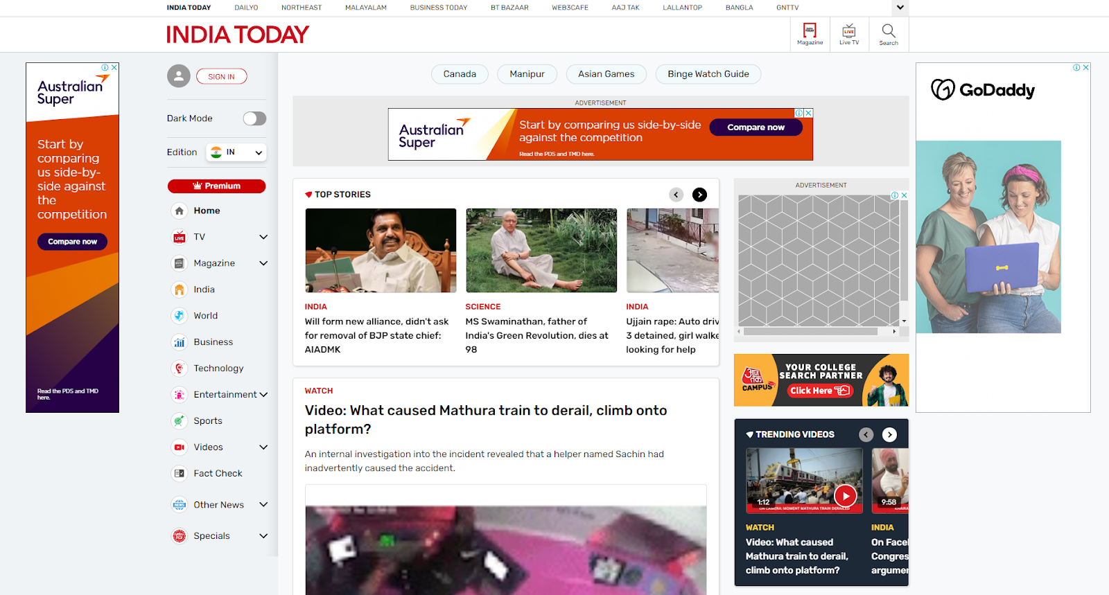This screenshot has height=595, width=1109.
Task: Expand the top network sites dropdown arrow
Action: pos(900,8)
